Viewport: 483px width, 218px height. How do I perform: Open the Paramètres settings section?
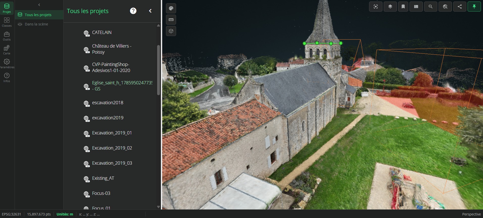coord(7,63)
